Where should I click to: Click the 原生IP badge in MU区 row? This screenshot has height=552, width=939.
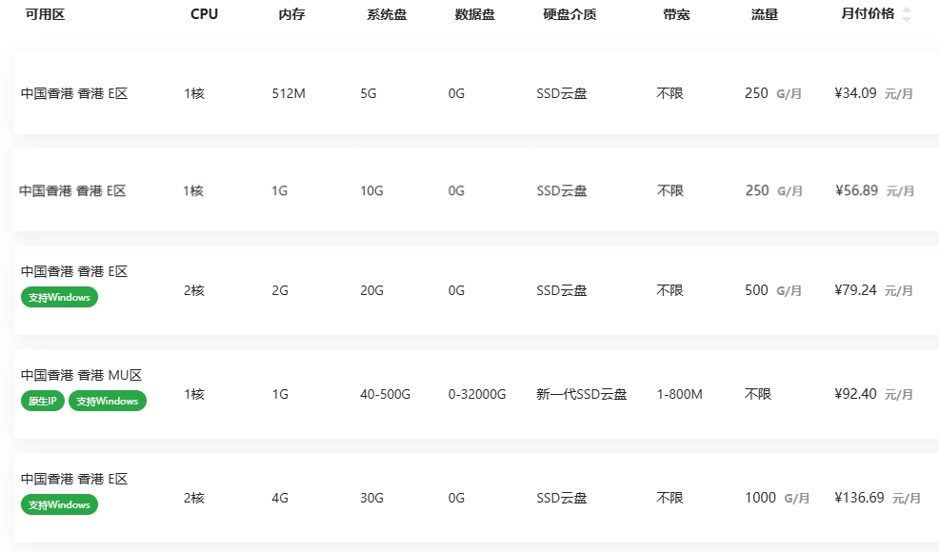(42, 401)
